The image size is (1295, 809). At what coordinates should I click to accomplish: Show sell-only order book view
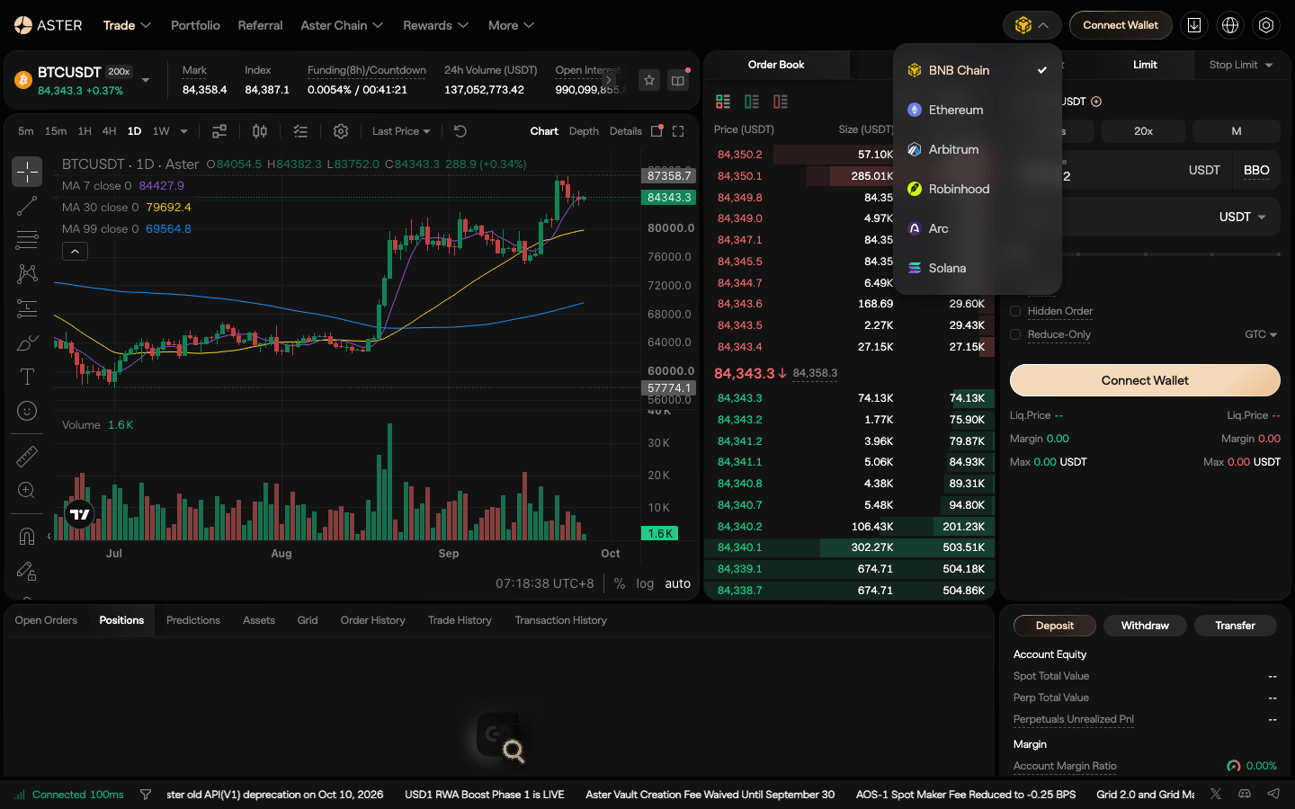coord(781,102)
